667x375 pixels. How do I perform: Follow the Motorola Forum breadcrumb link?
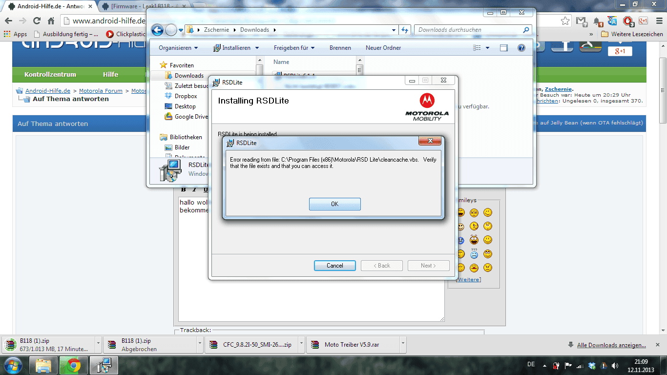pos(101,91)
